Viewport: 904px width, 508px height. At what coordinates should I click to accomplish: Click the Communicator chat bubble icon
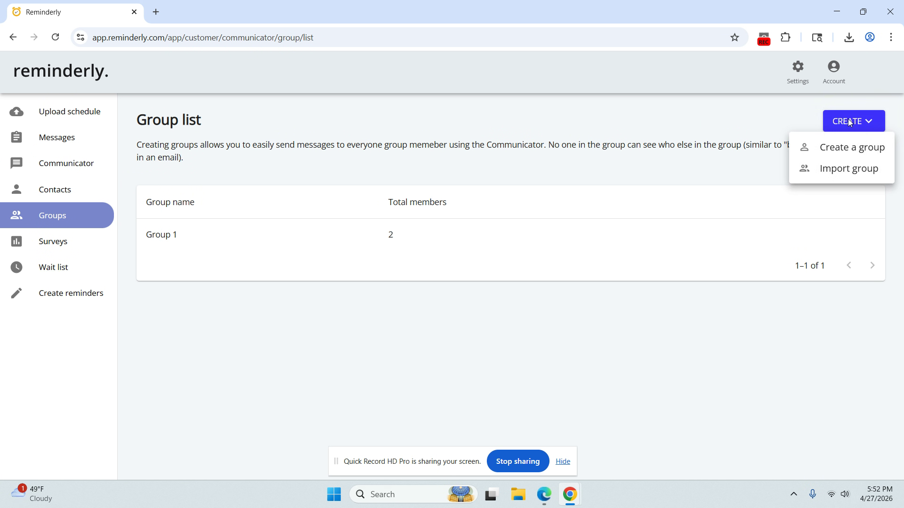click(16, 163)
